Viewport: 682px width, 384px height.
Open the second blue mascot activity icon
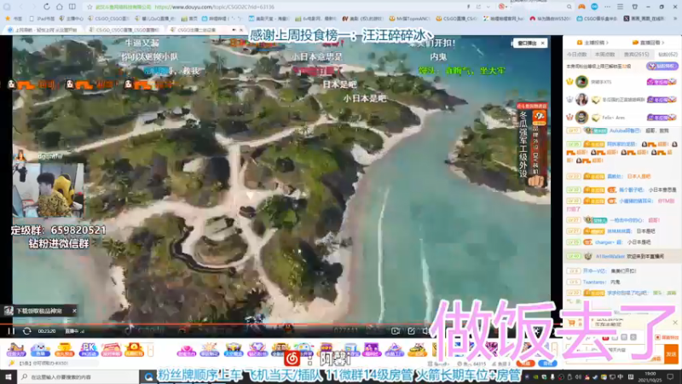[40, 349]
